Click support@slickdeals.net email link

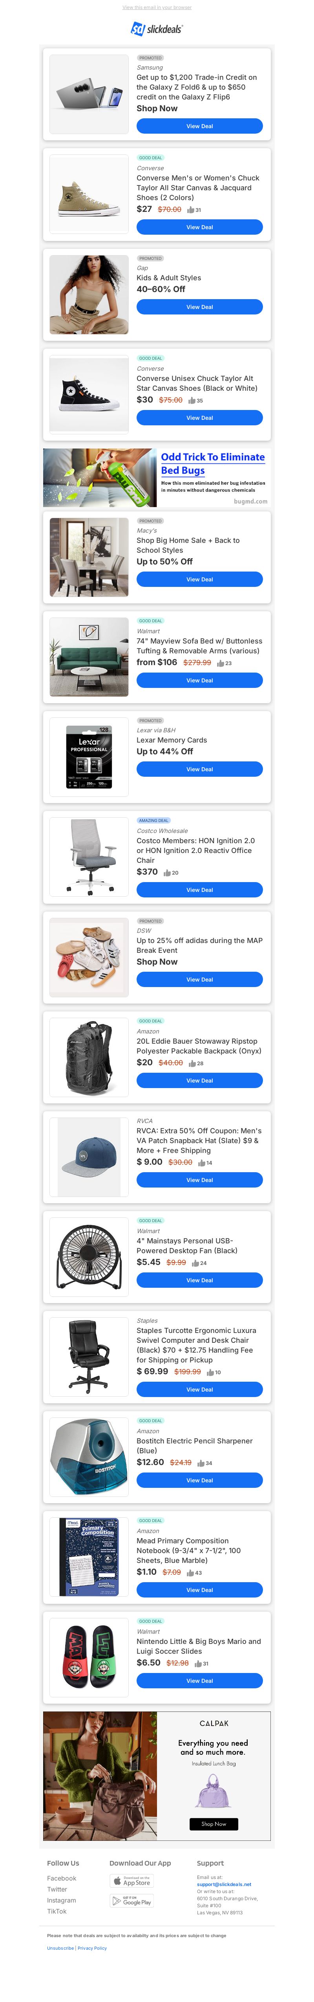[224, 1884]
